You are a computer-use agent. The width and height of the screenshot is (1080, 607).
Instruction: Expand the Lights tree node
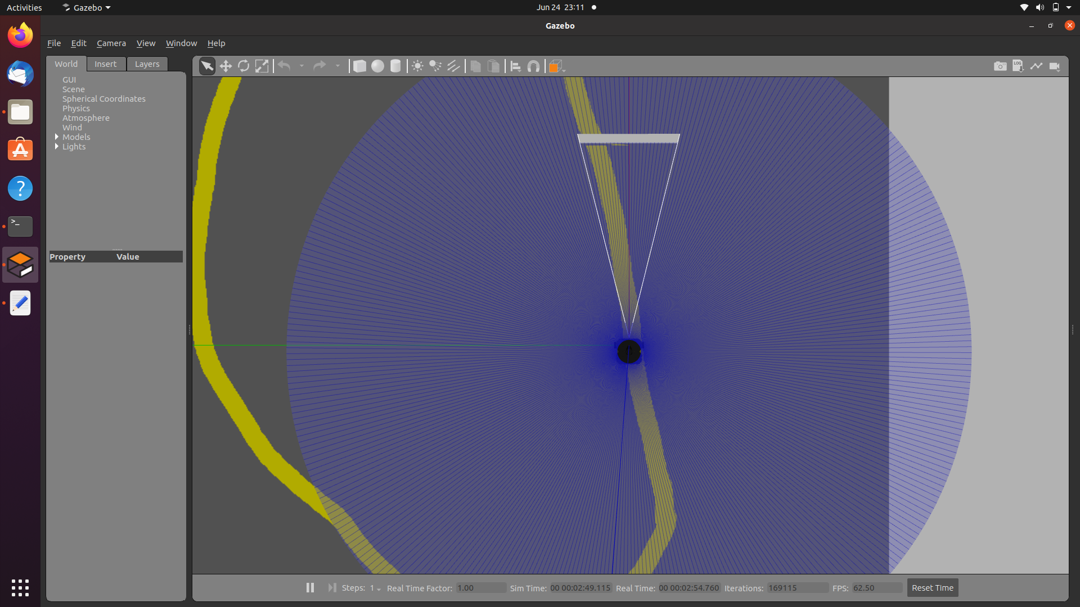[57, 147]
